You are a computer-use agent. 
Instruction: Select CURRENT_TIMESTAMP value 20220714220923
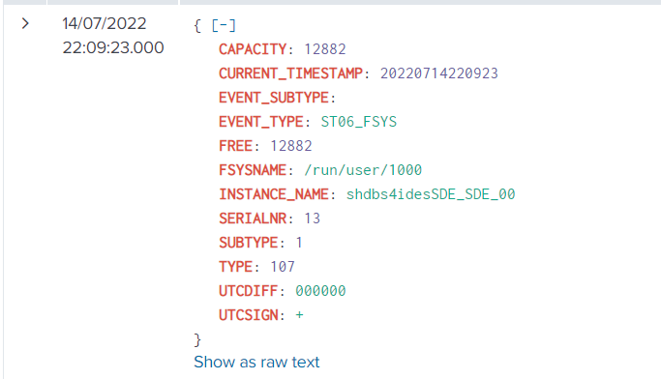438,73
